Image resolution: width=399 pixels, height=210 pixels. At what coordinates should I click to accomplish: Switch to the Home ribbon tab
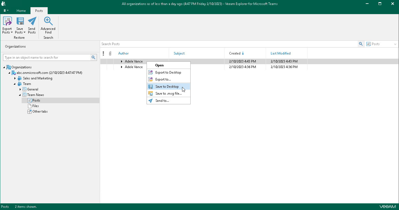[21, 11]
